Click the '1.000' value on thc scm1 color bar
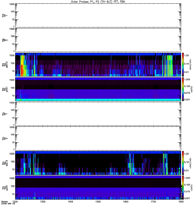Image resolution: width=196 pixels, height=209 pixels. click(187, 178)
